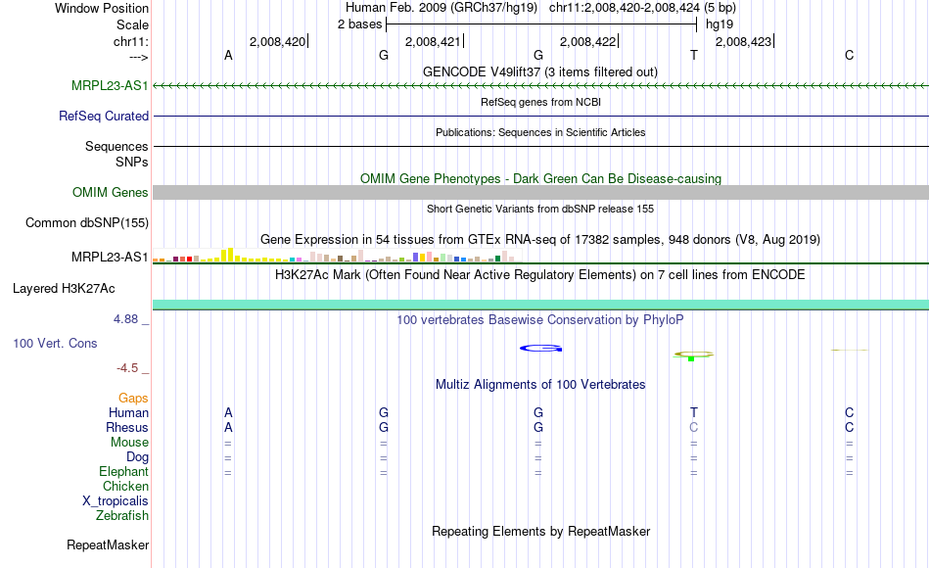The width and height of the screenshot is (930, 568).
Task: Open the RefSeq Curated track label
Action: tap(104, 116)
